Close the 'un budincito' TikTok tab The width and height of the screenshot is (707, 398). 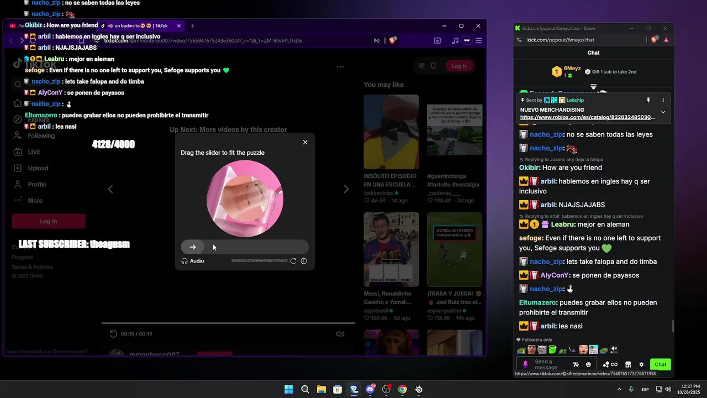(179, 25)
